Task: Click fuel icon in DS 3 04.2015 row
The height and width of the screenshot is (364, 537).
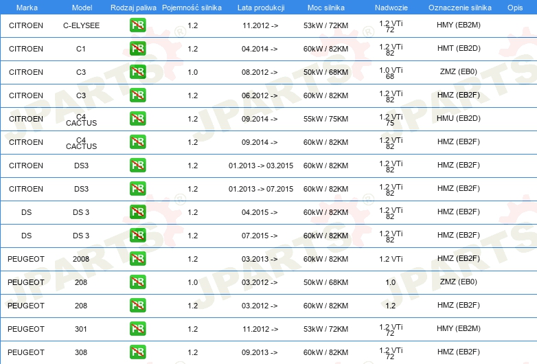Action: click(137, 212)
